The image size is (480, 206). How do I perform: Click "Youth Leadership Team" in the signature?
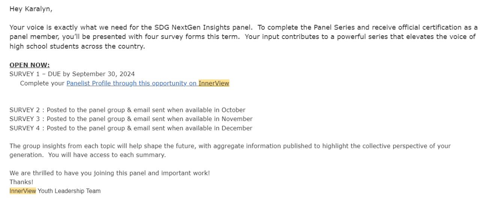69,191
